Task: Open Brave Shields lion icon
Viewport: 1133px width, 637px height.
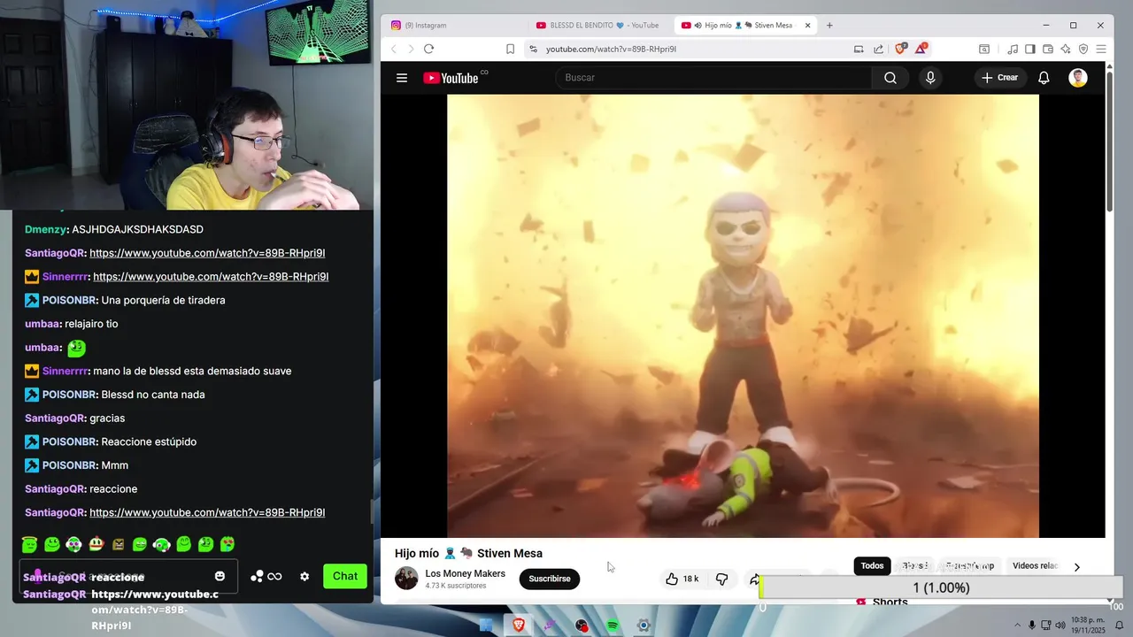Action: (900, 49)
